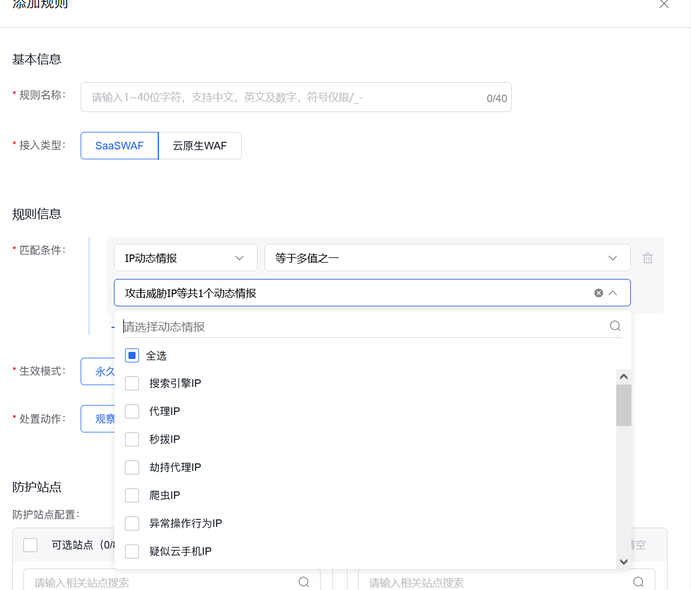
Task: Toggle the 全选 select-all checkbox
Action: pyautogui.click(x=132, y=355)
